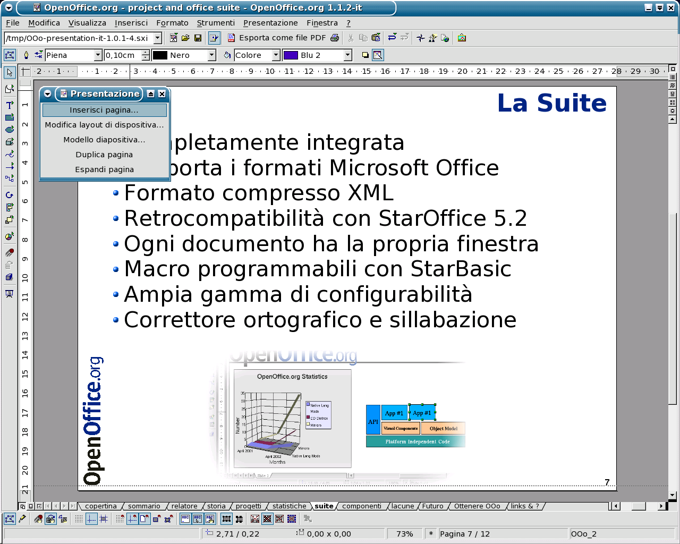Click Inserisci pagina in Presentazione panel
680x544 pixels.
coord(104,110)
